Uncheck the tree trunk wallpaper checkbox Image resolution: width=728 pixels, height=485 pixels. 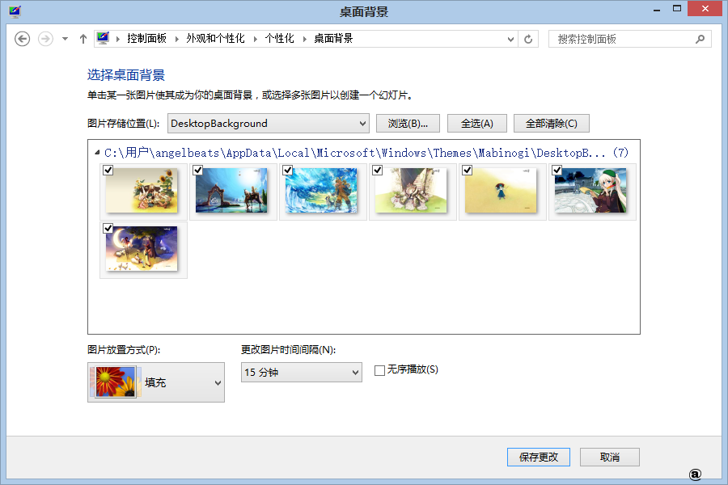click(x=378, y=170)
